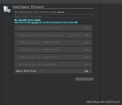Open the options link in kit warning
The height and width of the screenshot is (105, 122).
point(35,22)
